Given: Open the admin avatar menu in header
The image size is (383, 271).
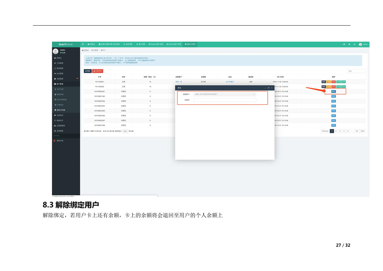Looking at the screenshot, I should tap(363, 44).
